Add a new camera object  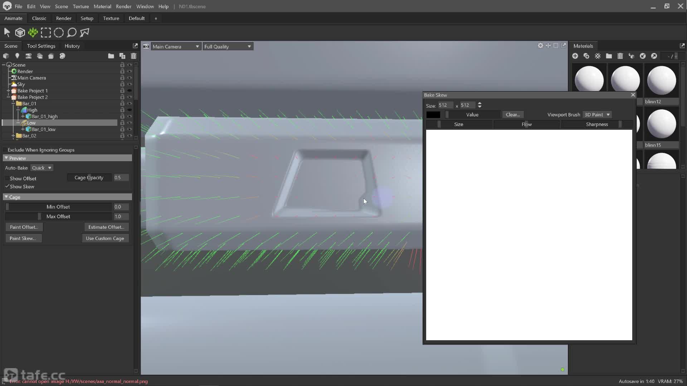[x=28, y=56]
